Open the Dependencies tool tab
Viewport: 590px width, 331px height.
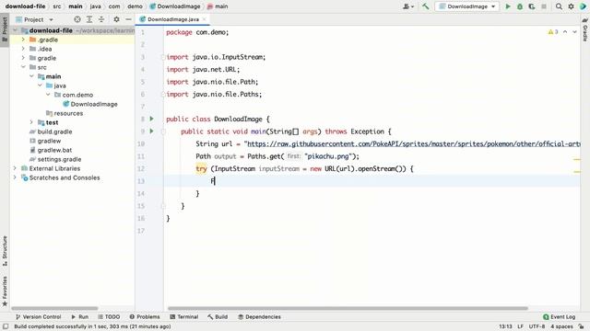coord(259,316)
